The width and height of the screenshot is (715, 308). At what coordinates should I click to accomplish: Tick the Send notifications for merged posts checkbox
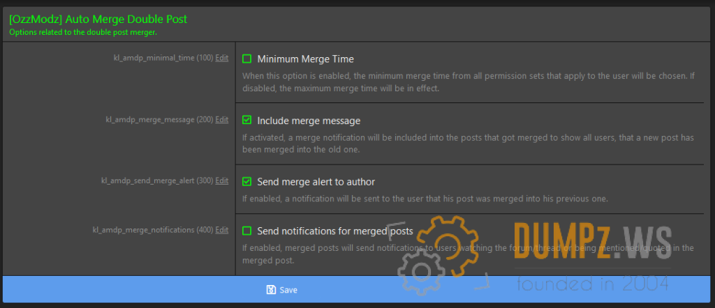[246, 231]
